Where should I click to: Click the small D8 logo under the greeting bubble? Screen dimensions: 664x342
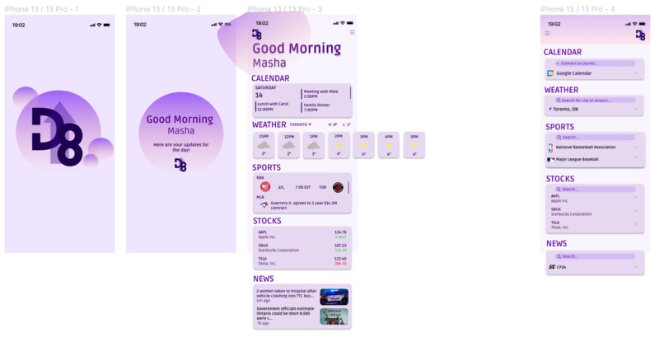click(180, 165)
